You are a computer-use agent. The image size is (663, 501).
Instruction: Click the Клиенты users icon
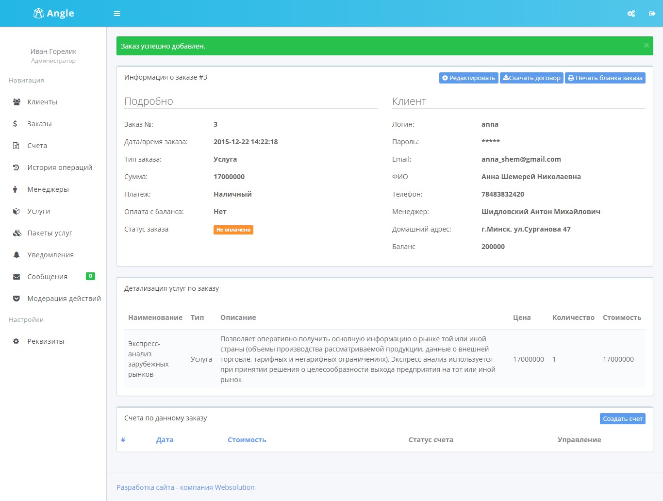click(x=17, y=102)
